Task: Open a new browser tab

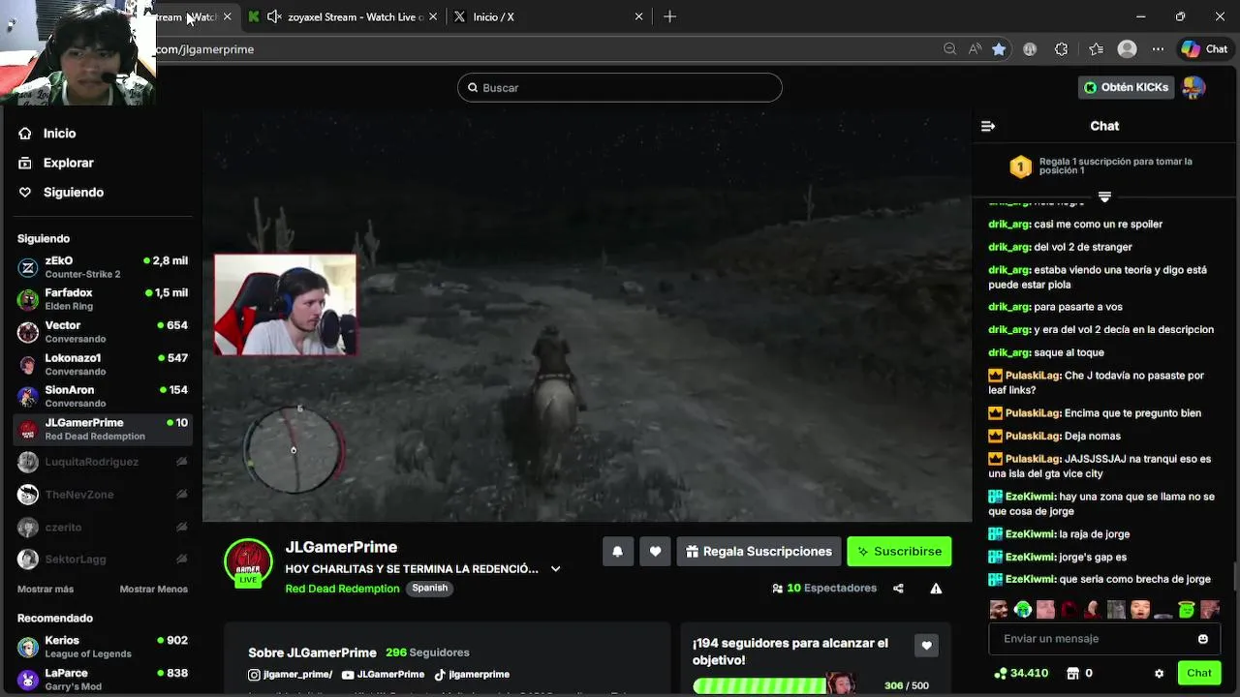Action: [x=669, y=16]
